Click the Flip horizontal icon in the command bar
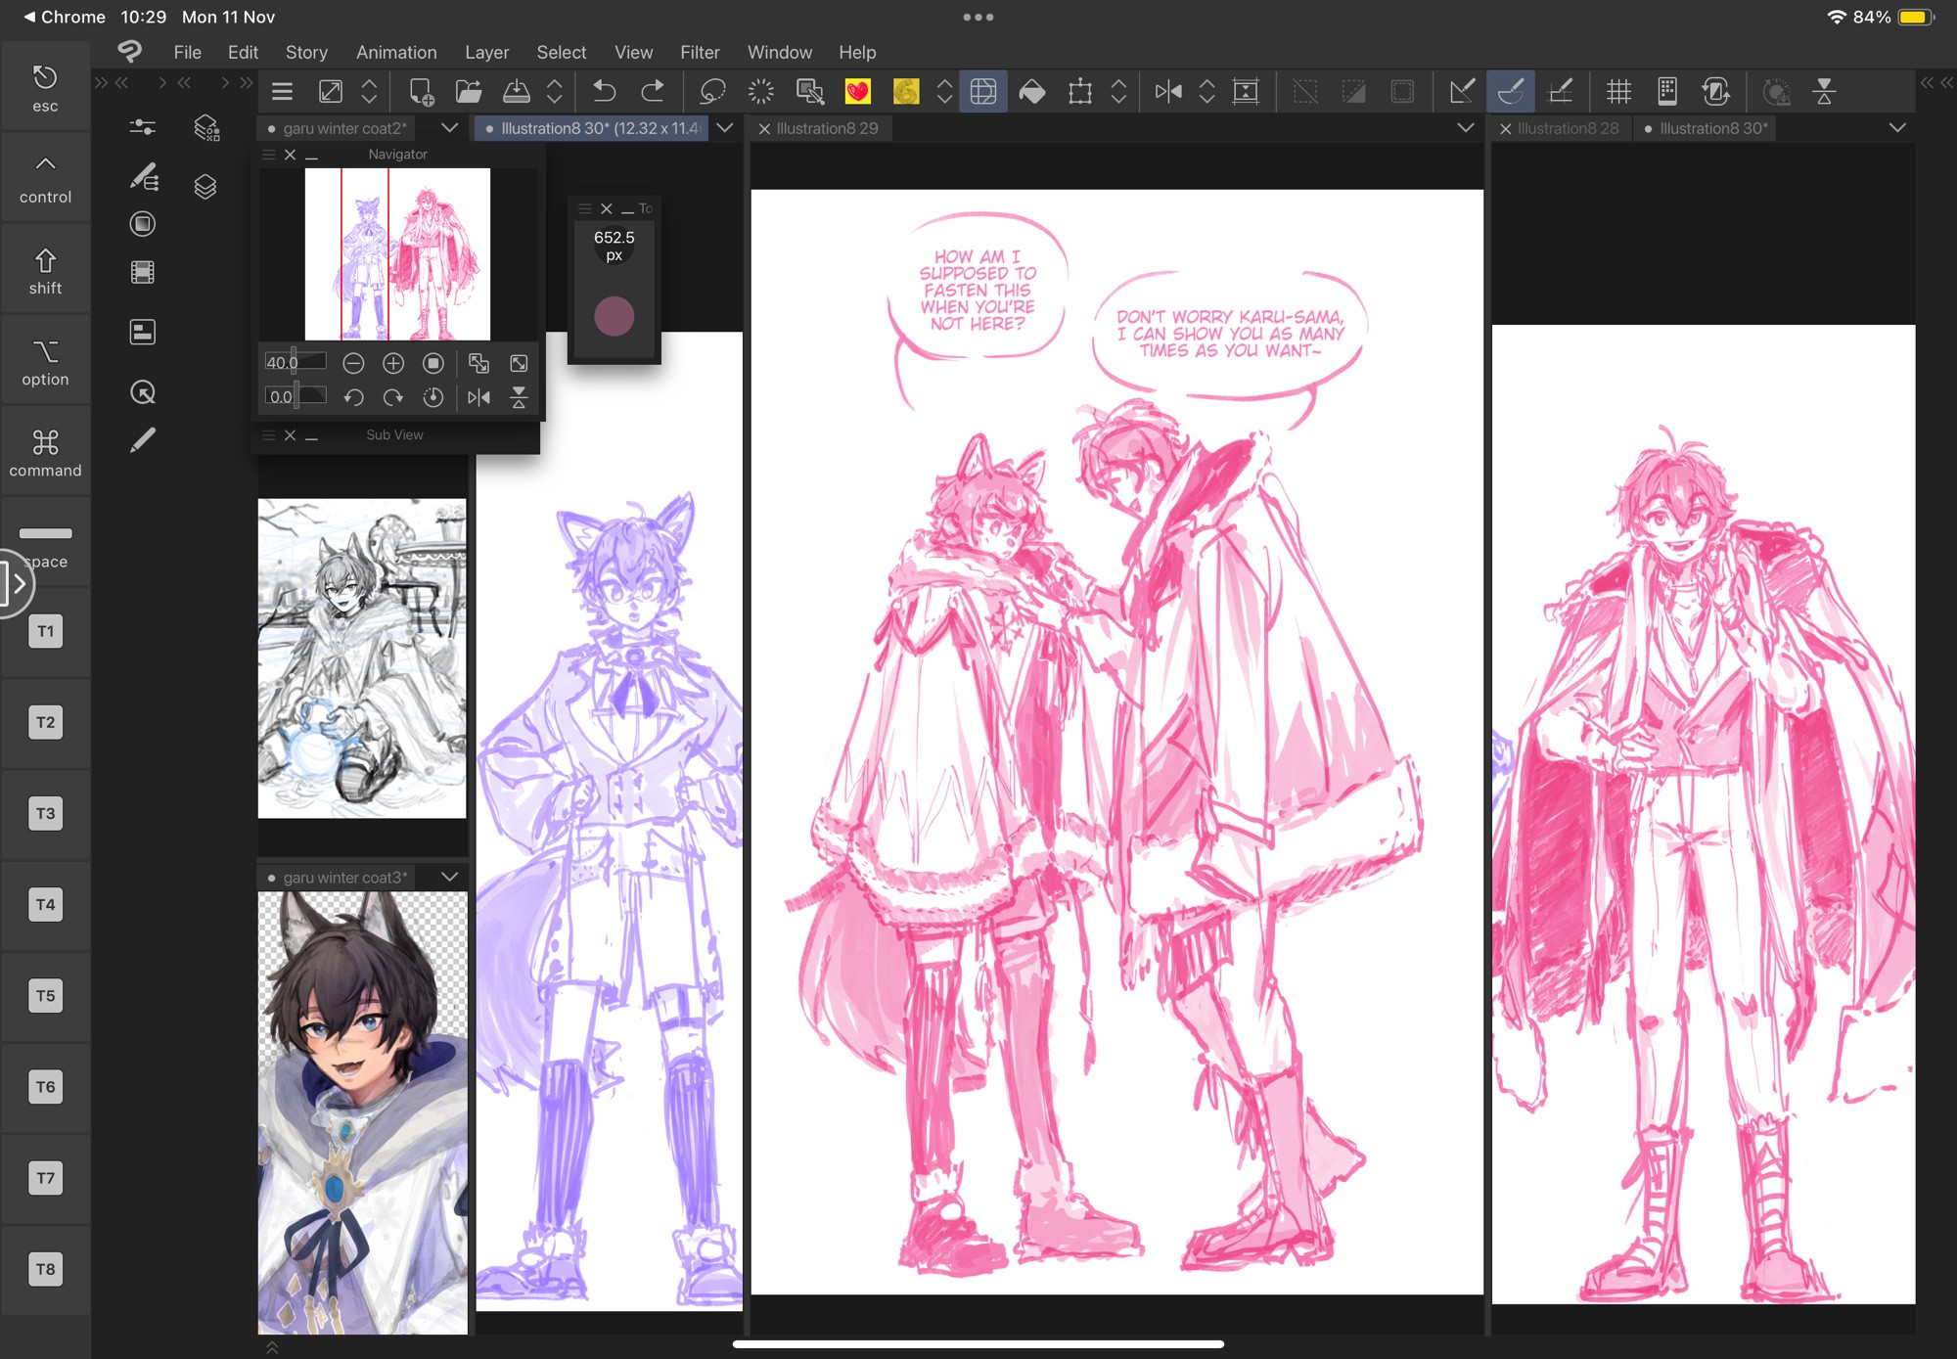The image size is (1957, 1359). click(1168, 92)
